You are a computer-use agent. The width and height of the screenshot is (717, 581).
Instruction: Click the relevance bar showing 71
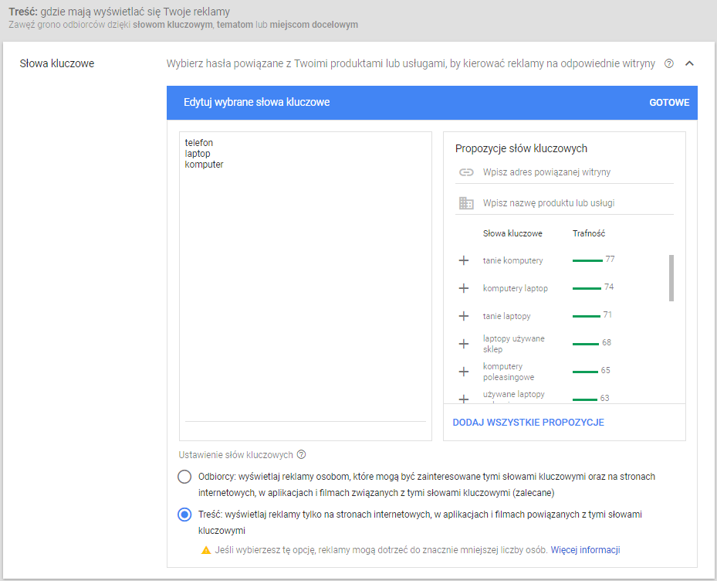click(587, 316)
